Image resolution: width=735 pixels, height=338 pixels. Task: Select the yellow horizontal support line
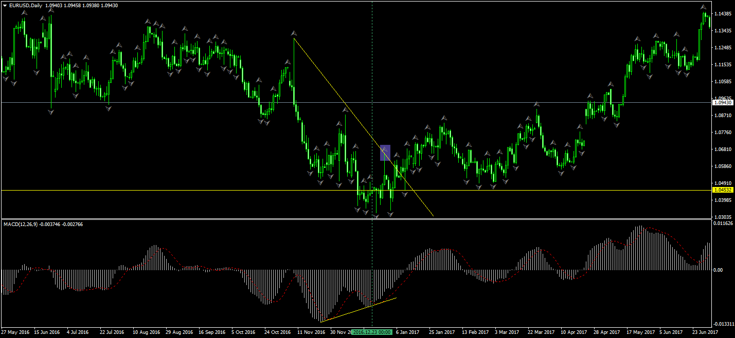[154, 190]
